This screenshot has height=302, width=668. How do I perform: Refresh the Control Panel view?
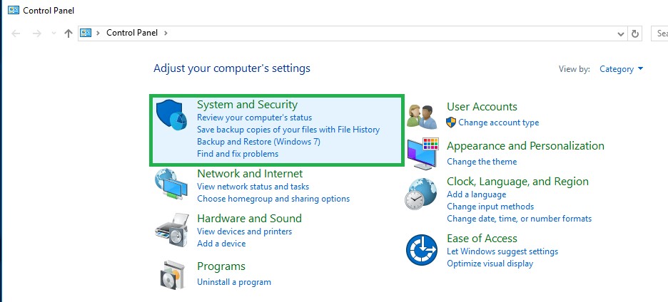coord(634,33)
